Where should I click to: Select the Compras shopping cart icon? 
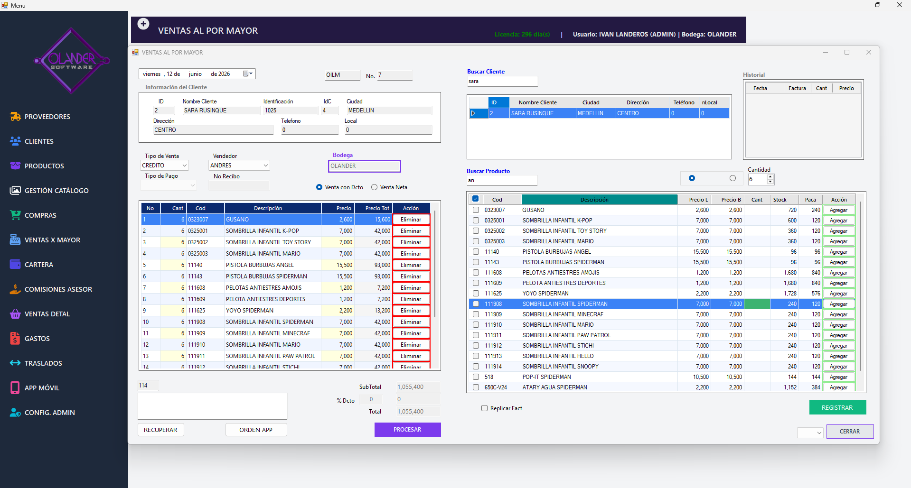15,215
